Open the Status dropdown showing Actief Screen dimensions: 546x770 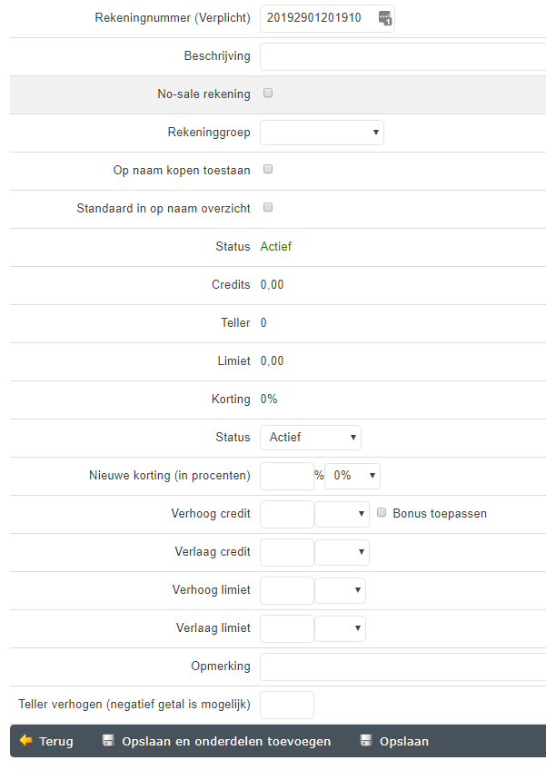tap(310, 438)
